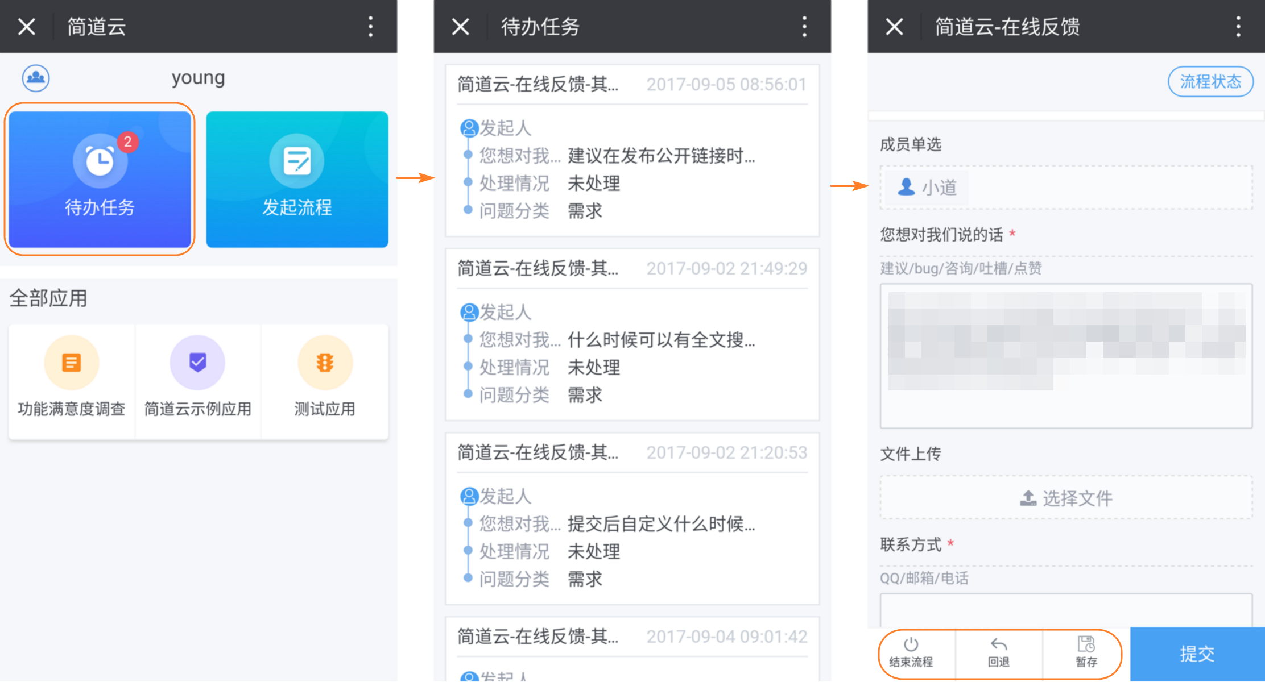Click 发起人 avatar icon in second task

(469, 312)
